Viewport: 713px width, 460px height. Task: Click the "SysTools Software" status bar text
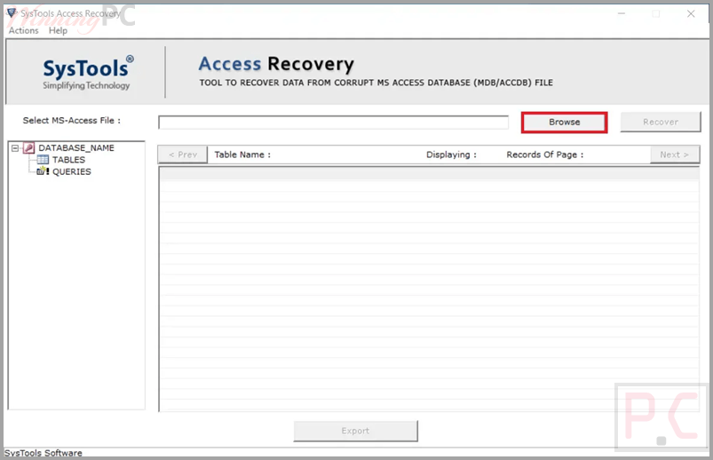click(44, 453)
